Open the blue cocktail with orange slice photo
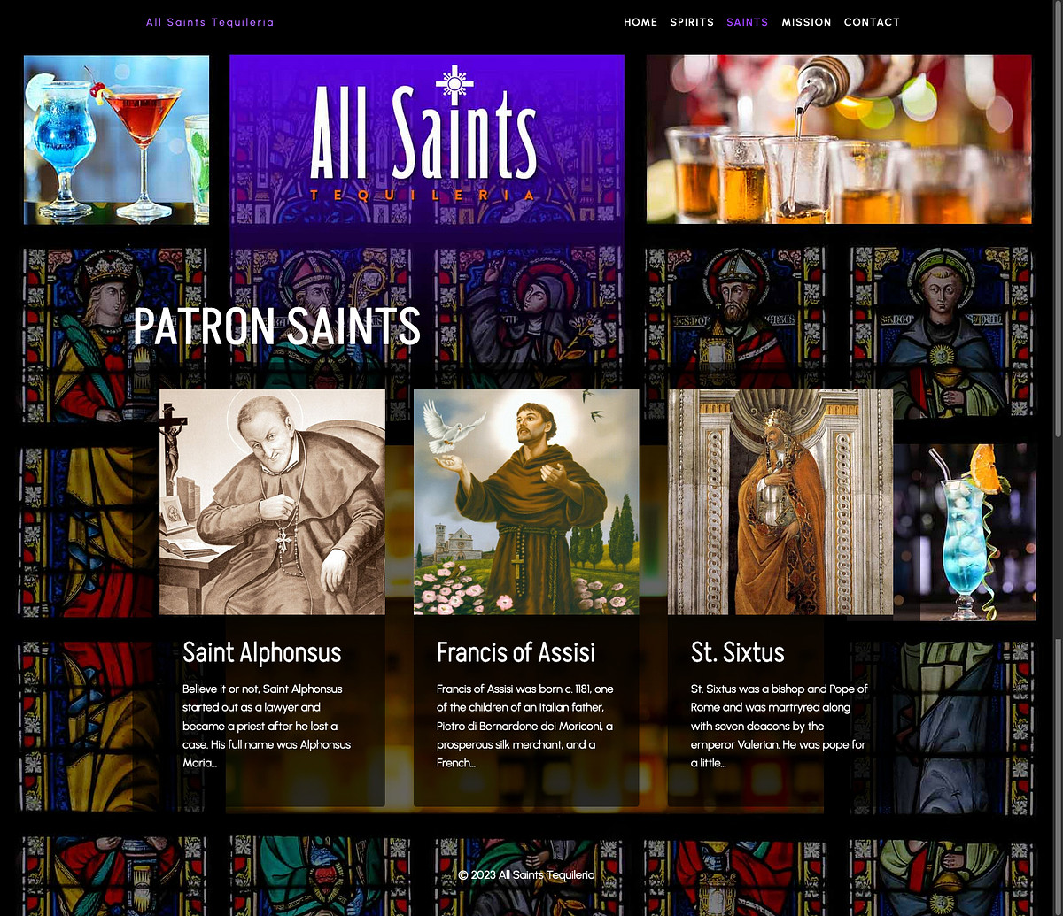The width and height of the screenshot is (1063, 916). (x=965, y=531)
